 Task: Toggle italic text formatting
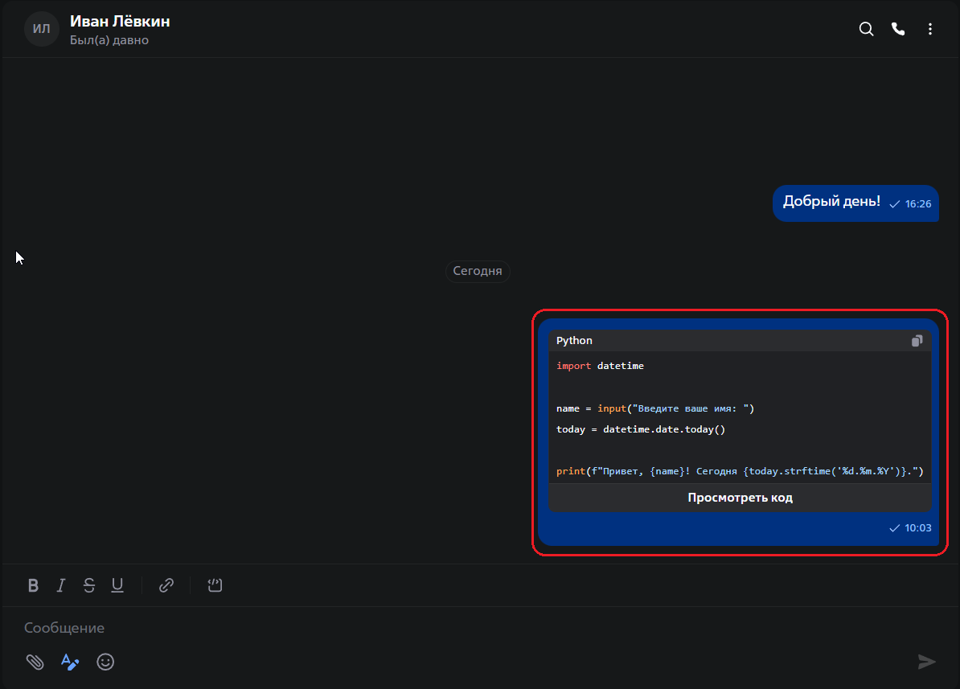[60, 585]
